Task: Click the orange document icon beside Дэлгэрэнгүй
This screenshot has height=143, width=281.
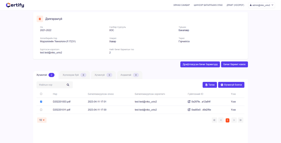Action: [x=40, y=19]
